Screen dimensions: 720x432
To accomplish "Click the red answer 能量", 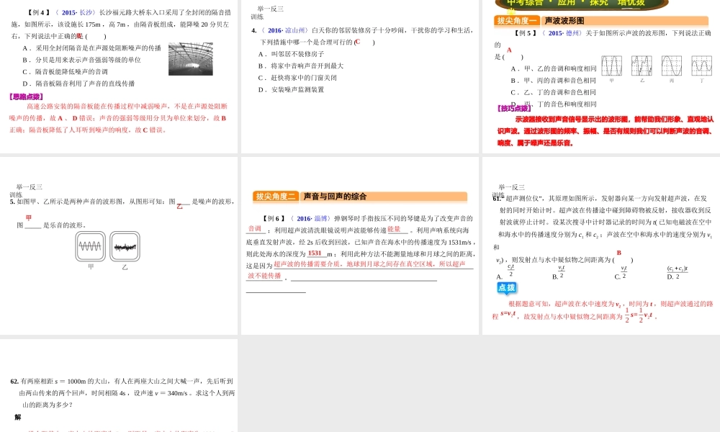I will (394, 229).
